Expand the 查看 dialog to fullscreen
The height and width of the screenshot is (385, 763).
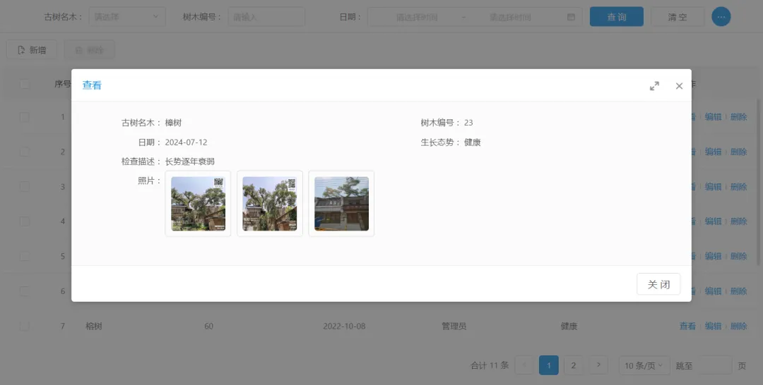click(654, 86)
